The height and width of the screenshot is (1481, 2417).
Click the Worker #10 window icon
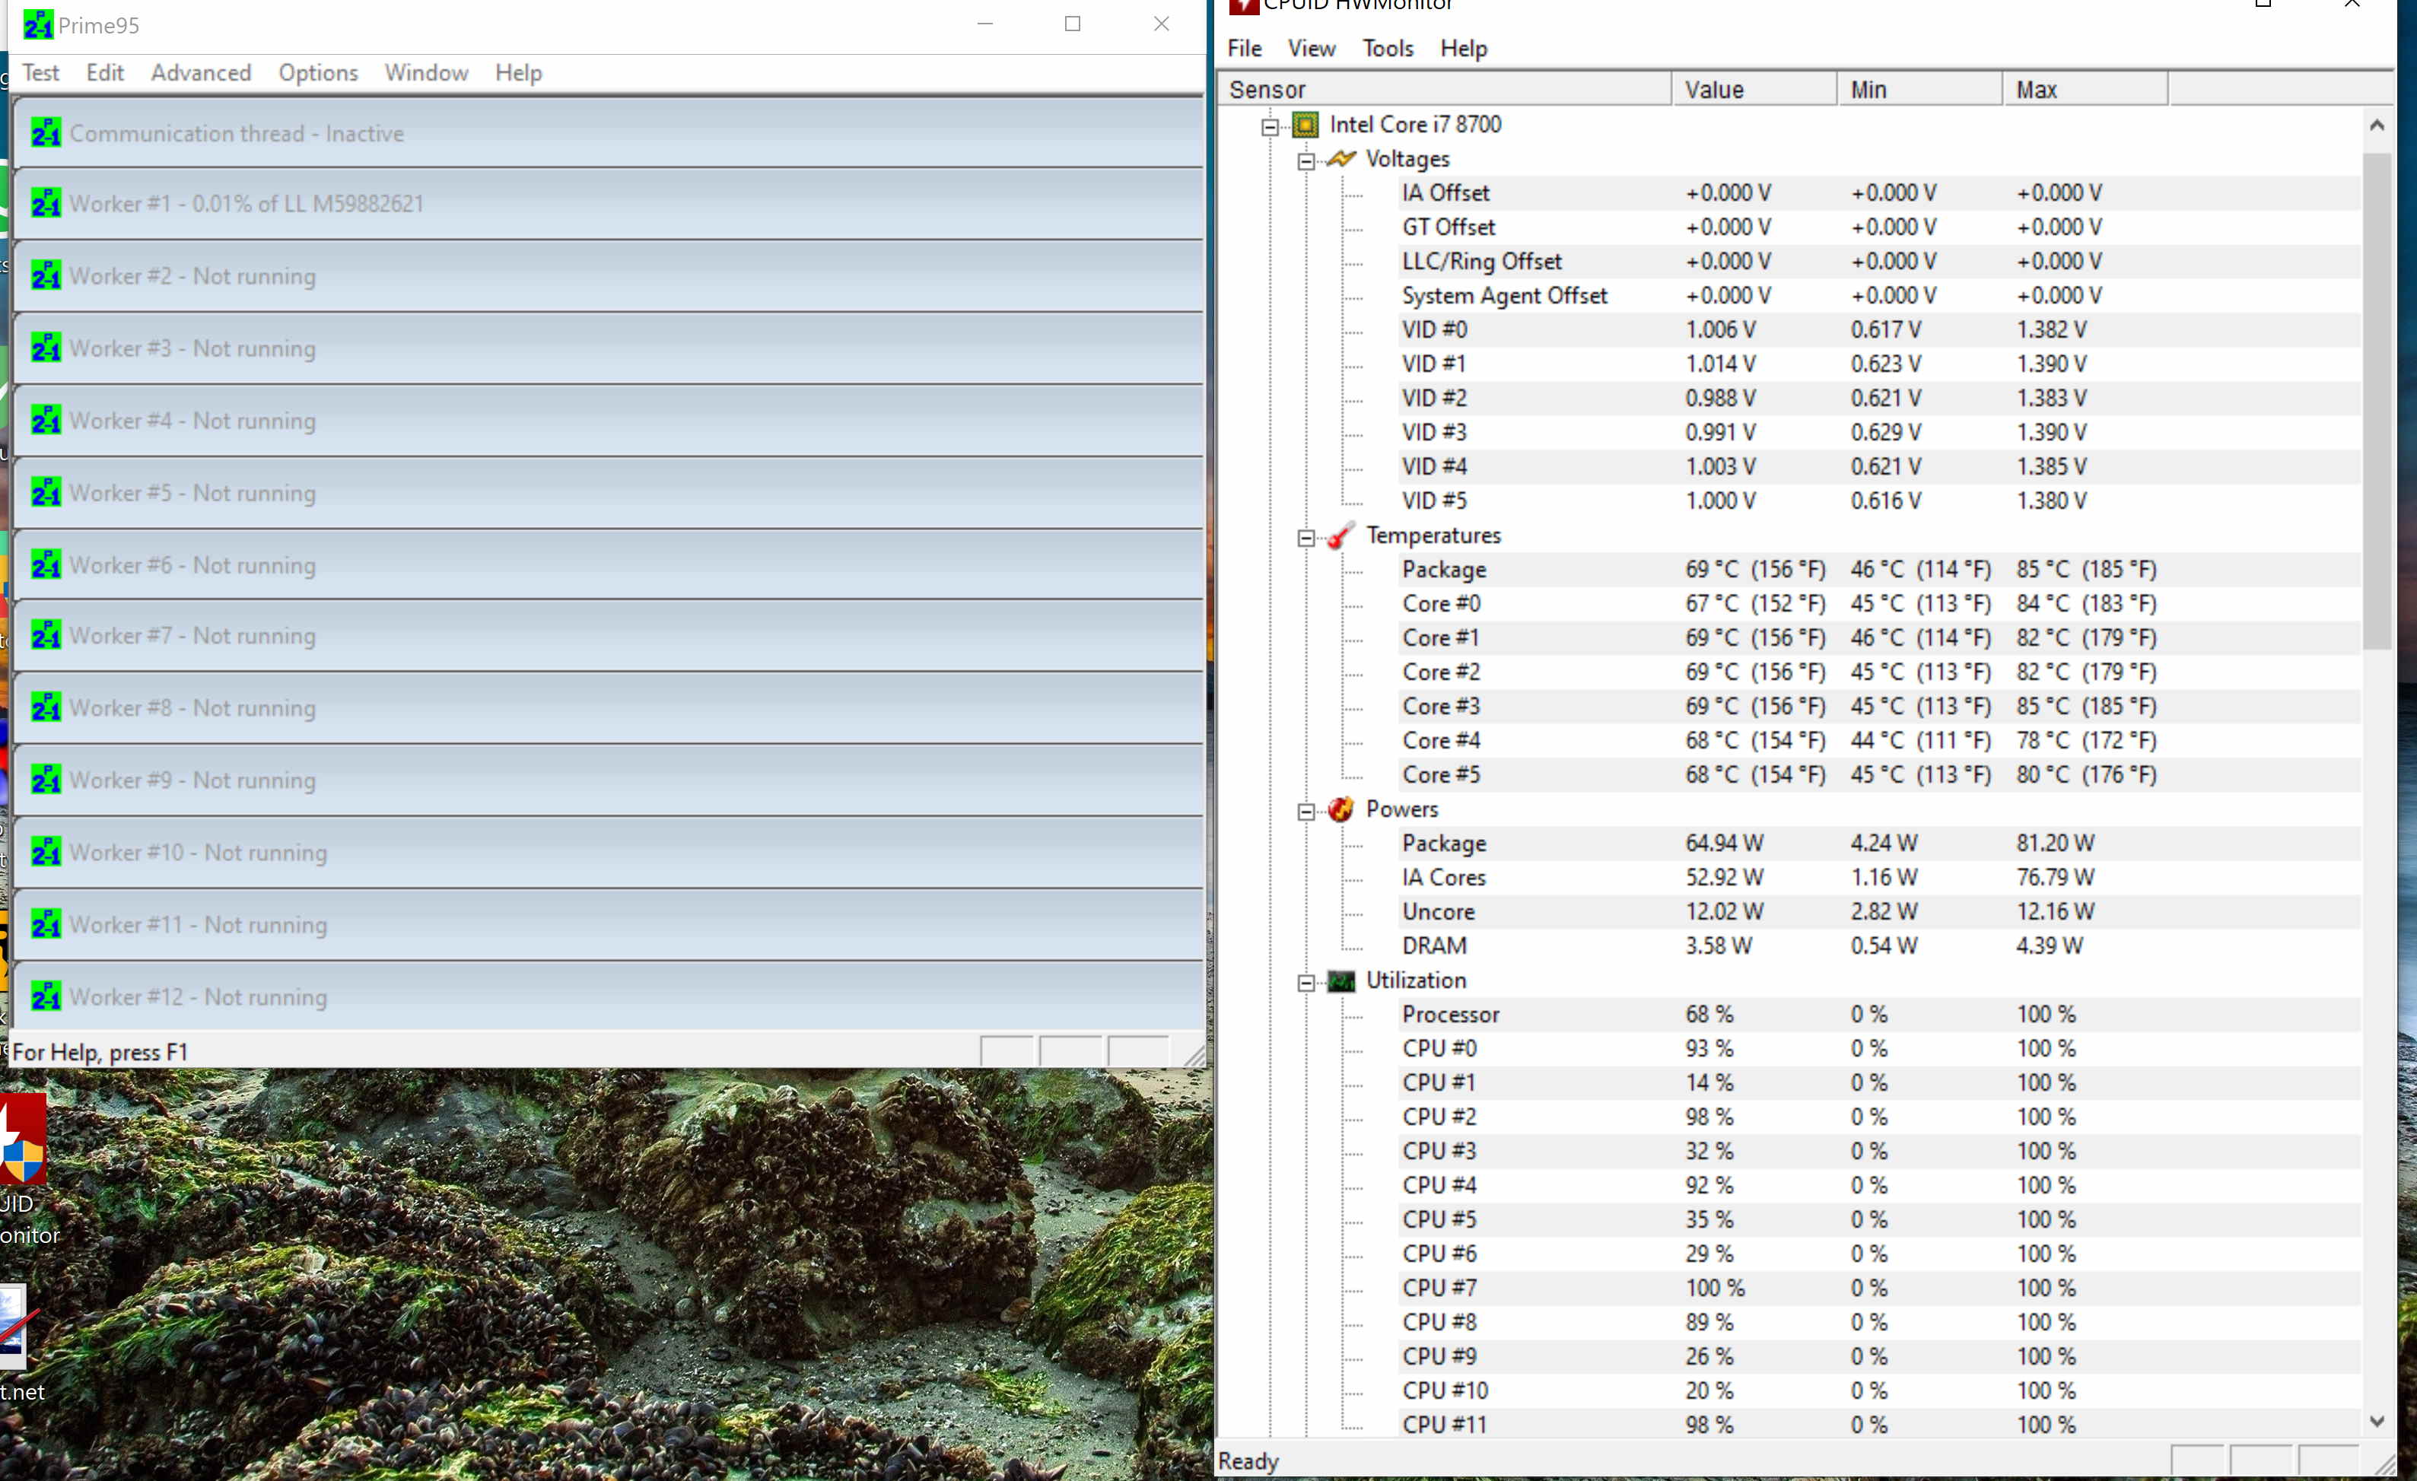pos(46,852)
